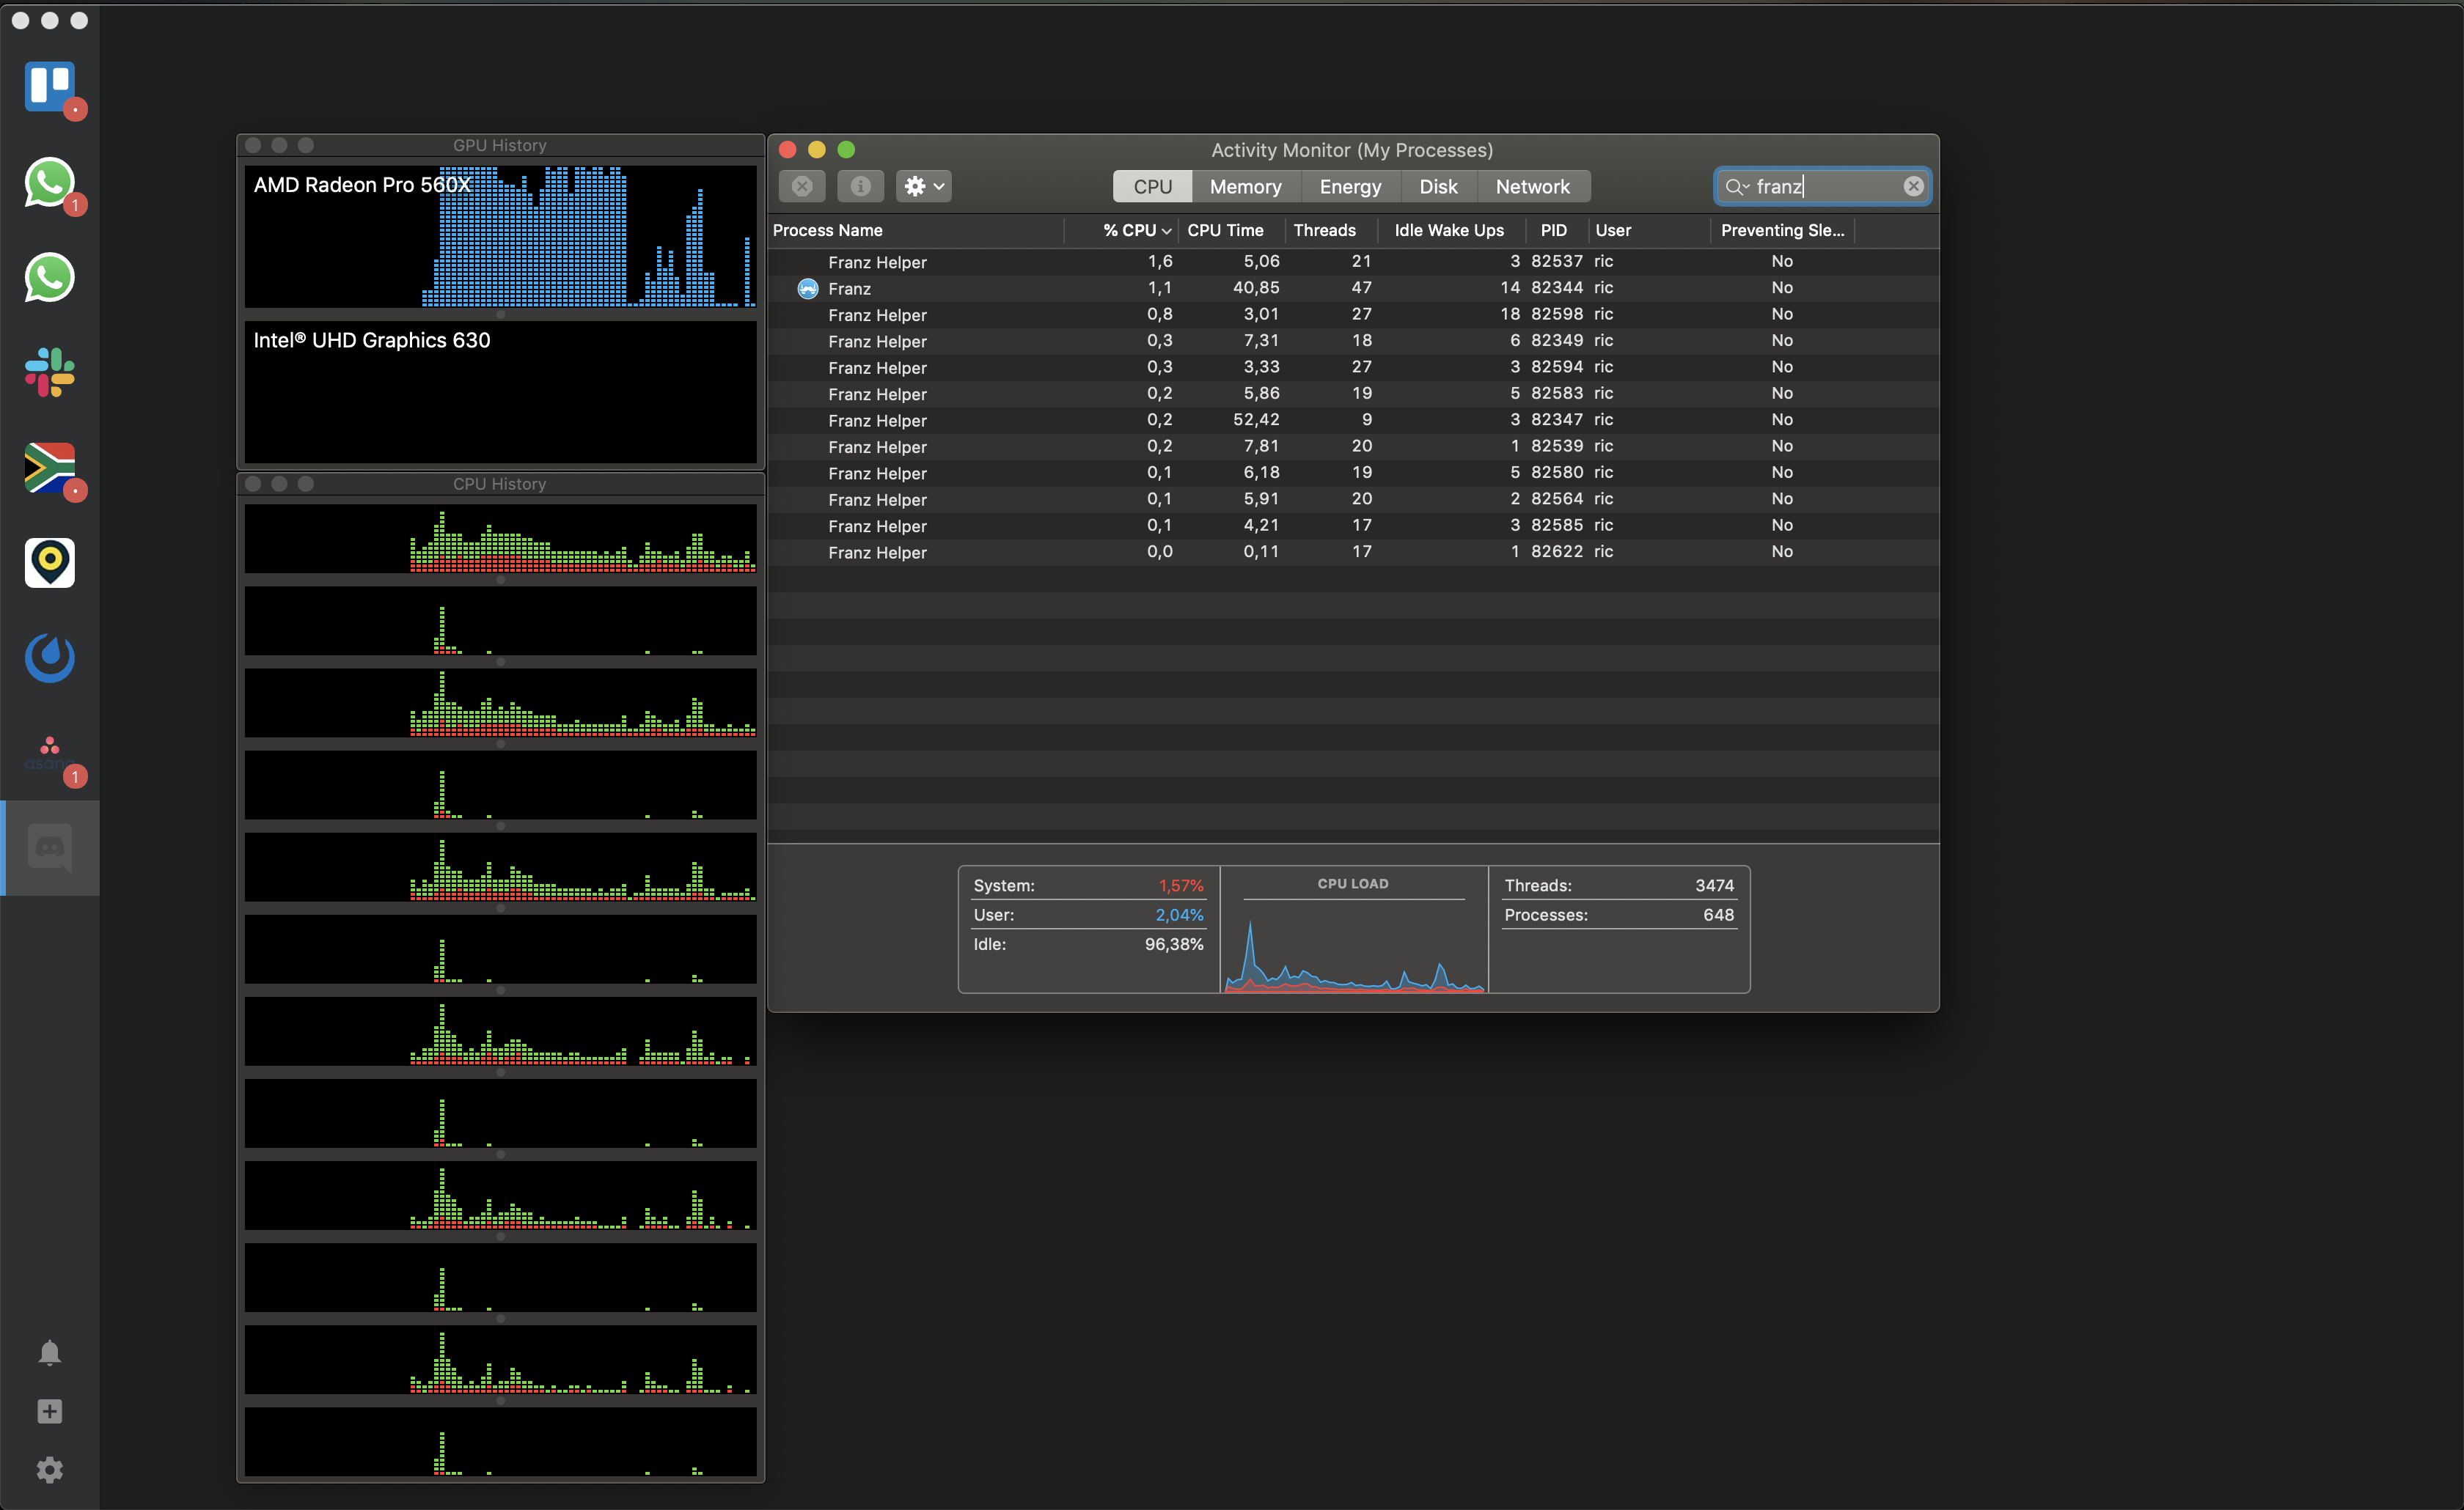
Task: Click the inspect process info button
Action: [x=860, y=186]
